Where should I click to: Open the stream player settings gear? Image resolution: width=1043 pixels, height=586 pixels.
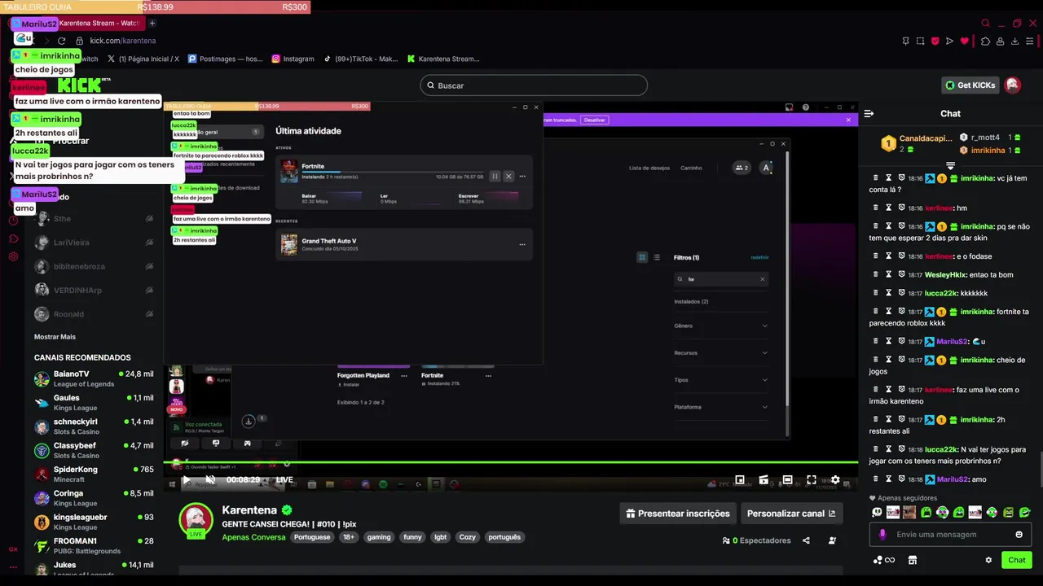[835, 480]
